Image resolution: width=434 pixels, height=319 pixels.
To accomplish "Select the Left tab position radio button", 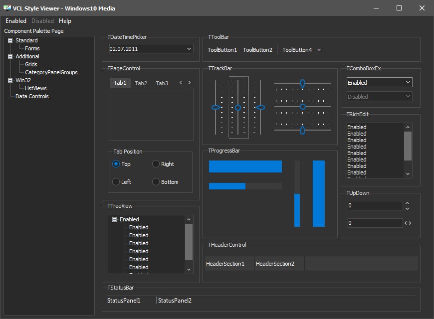I will click(x=116, y=182).
